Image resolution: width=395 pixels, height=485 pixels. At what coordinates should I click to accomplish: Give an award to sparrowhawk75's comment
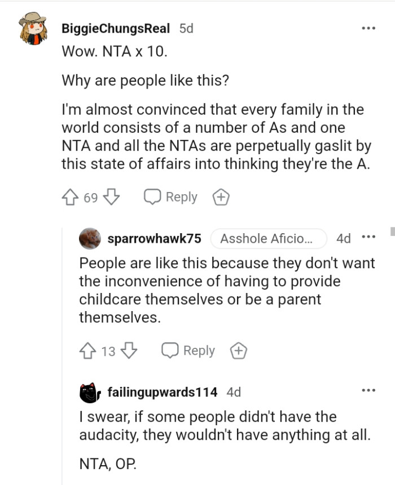(238, 350)
